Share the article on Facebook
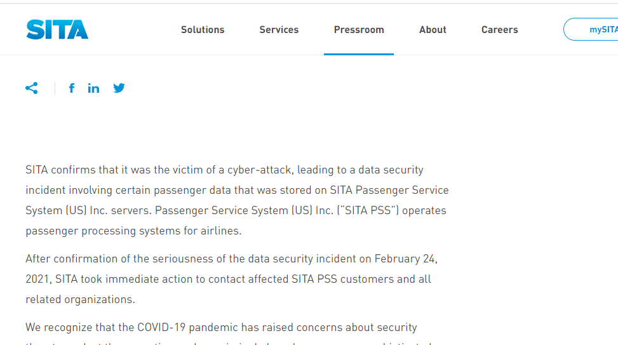 pyautogui.click(x=72, y=88)
